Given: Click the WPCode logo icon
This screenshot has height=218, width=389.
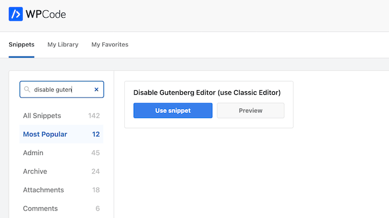Looking at the screenshot, I should tap(15, 14).
